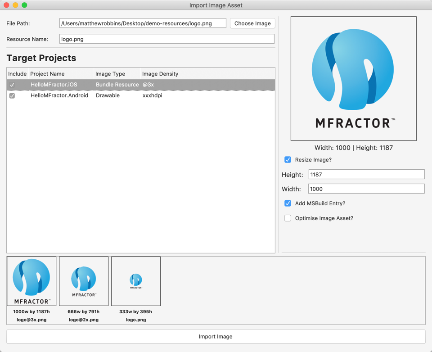The height and width of the screenshot is (352, 432).
Task: Zoom window with the green button
Action: click(24, 5)
